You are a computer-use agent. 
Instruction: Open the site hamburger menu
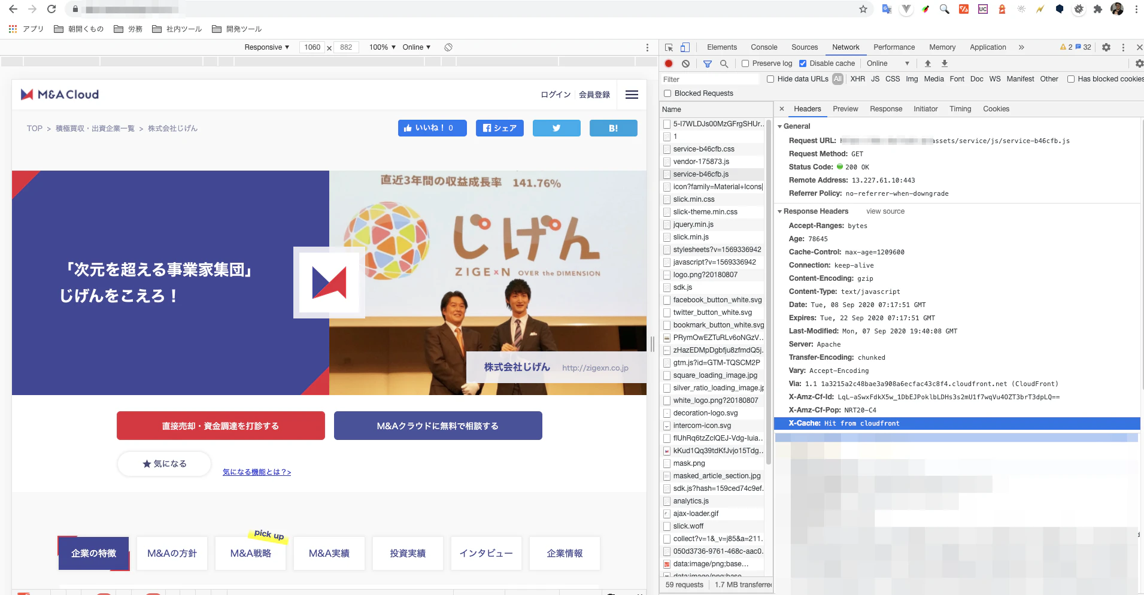click(632, 95)
